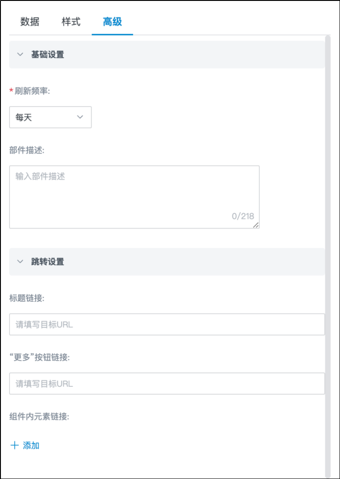Viewport: 340px width, 479px height.
Task: Toggle the 基础设置 section header bar
Action: 167,55
